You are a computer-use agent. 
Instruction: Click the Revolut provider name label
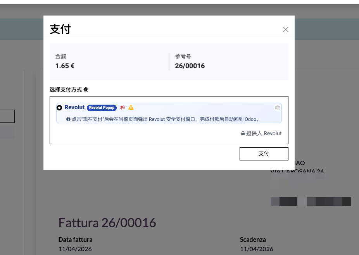(x=74, y=107)
